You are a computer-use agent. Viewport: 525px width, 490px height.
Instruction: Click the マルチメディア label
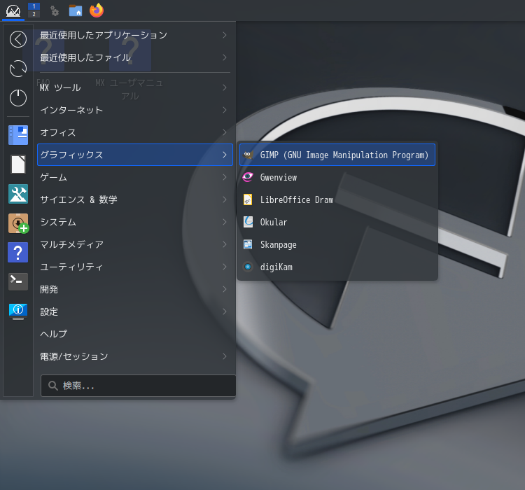coord(71,244)
